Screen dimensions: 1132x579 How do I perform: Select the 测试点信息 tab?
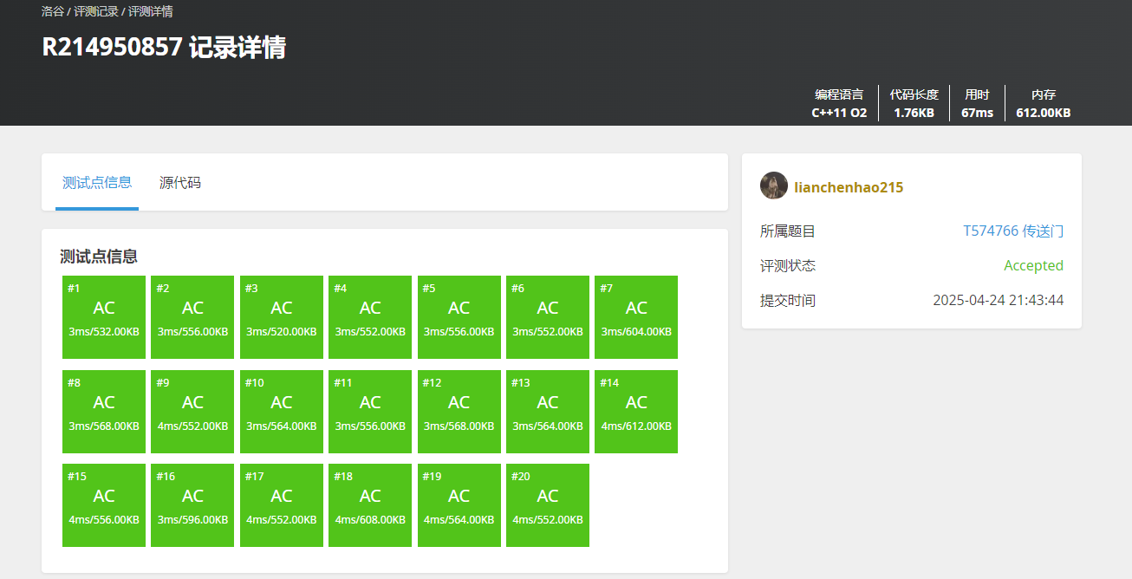point(97,183)
